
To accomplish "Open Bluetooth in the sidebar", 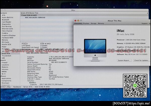I will click(x=6, y=20).
